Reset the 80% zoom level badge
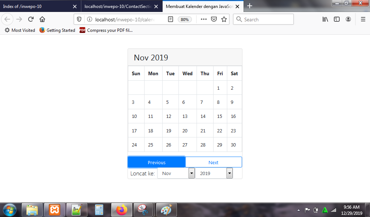 click(185, 20)
